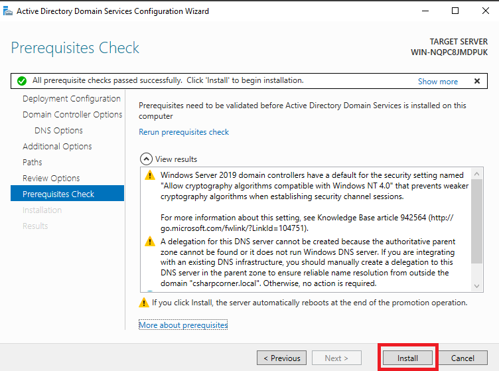The height and width of the screenshot is (371, 499).
Task: Switch to Additional Options step
Action: tap(57, 146)
